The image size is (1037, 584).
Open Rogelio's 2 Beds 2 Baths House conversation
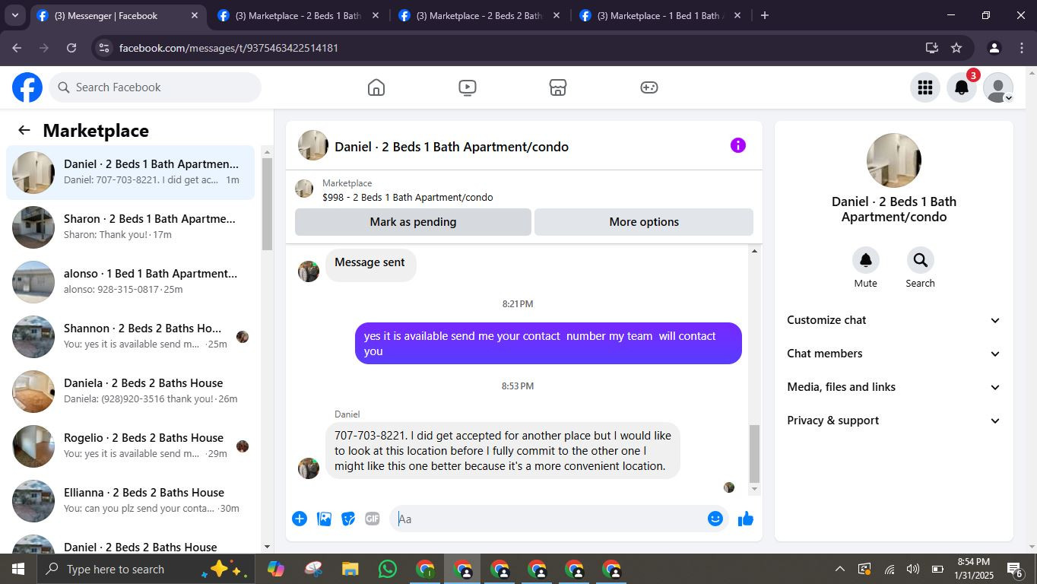tap(131, 446)
